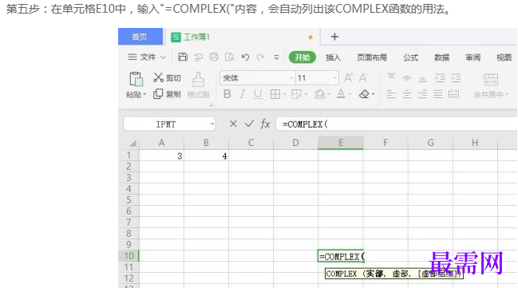Select row 10 header
The image size is (518, 288).
click(x=129, y=255)
